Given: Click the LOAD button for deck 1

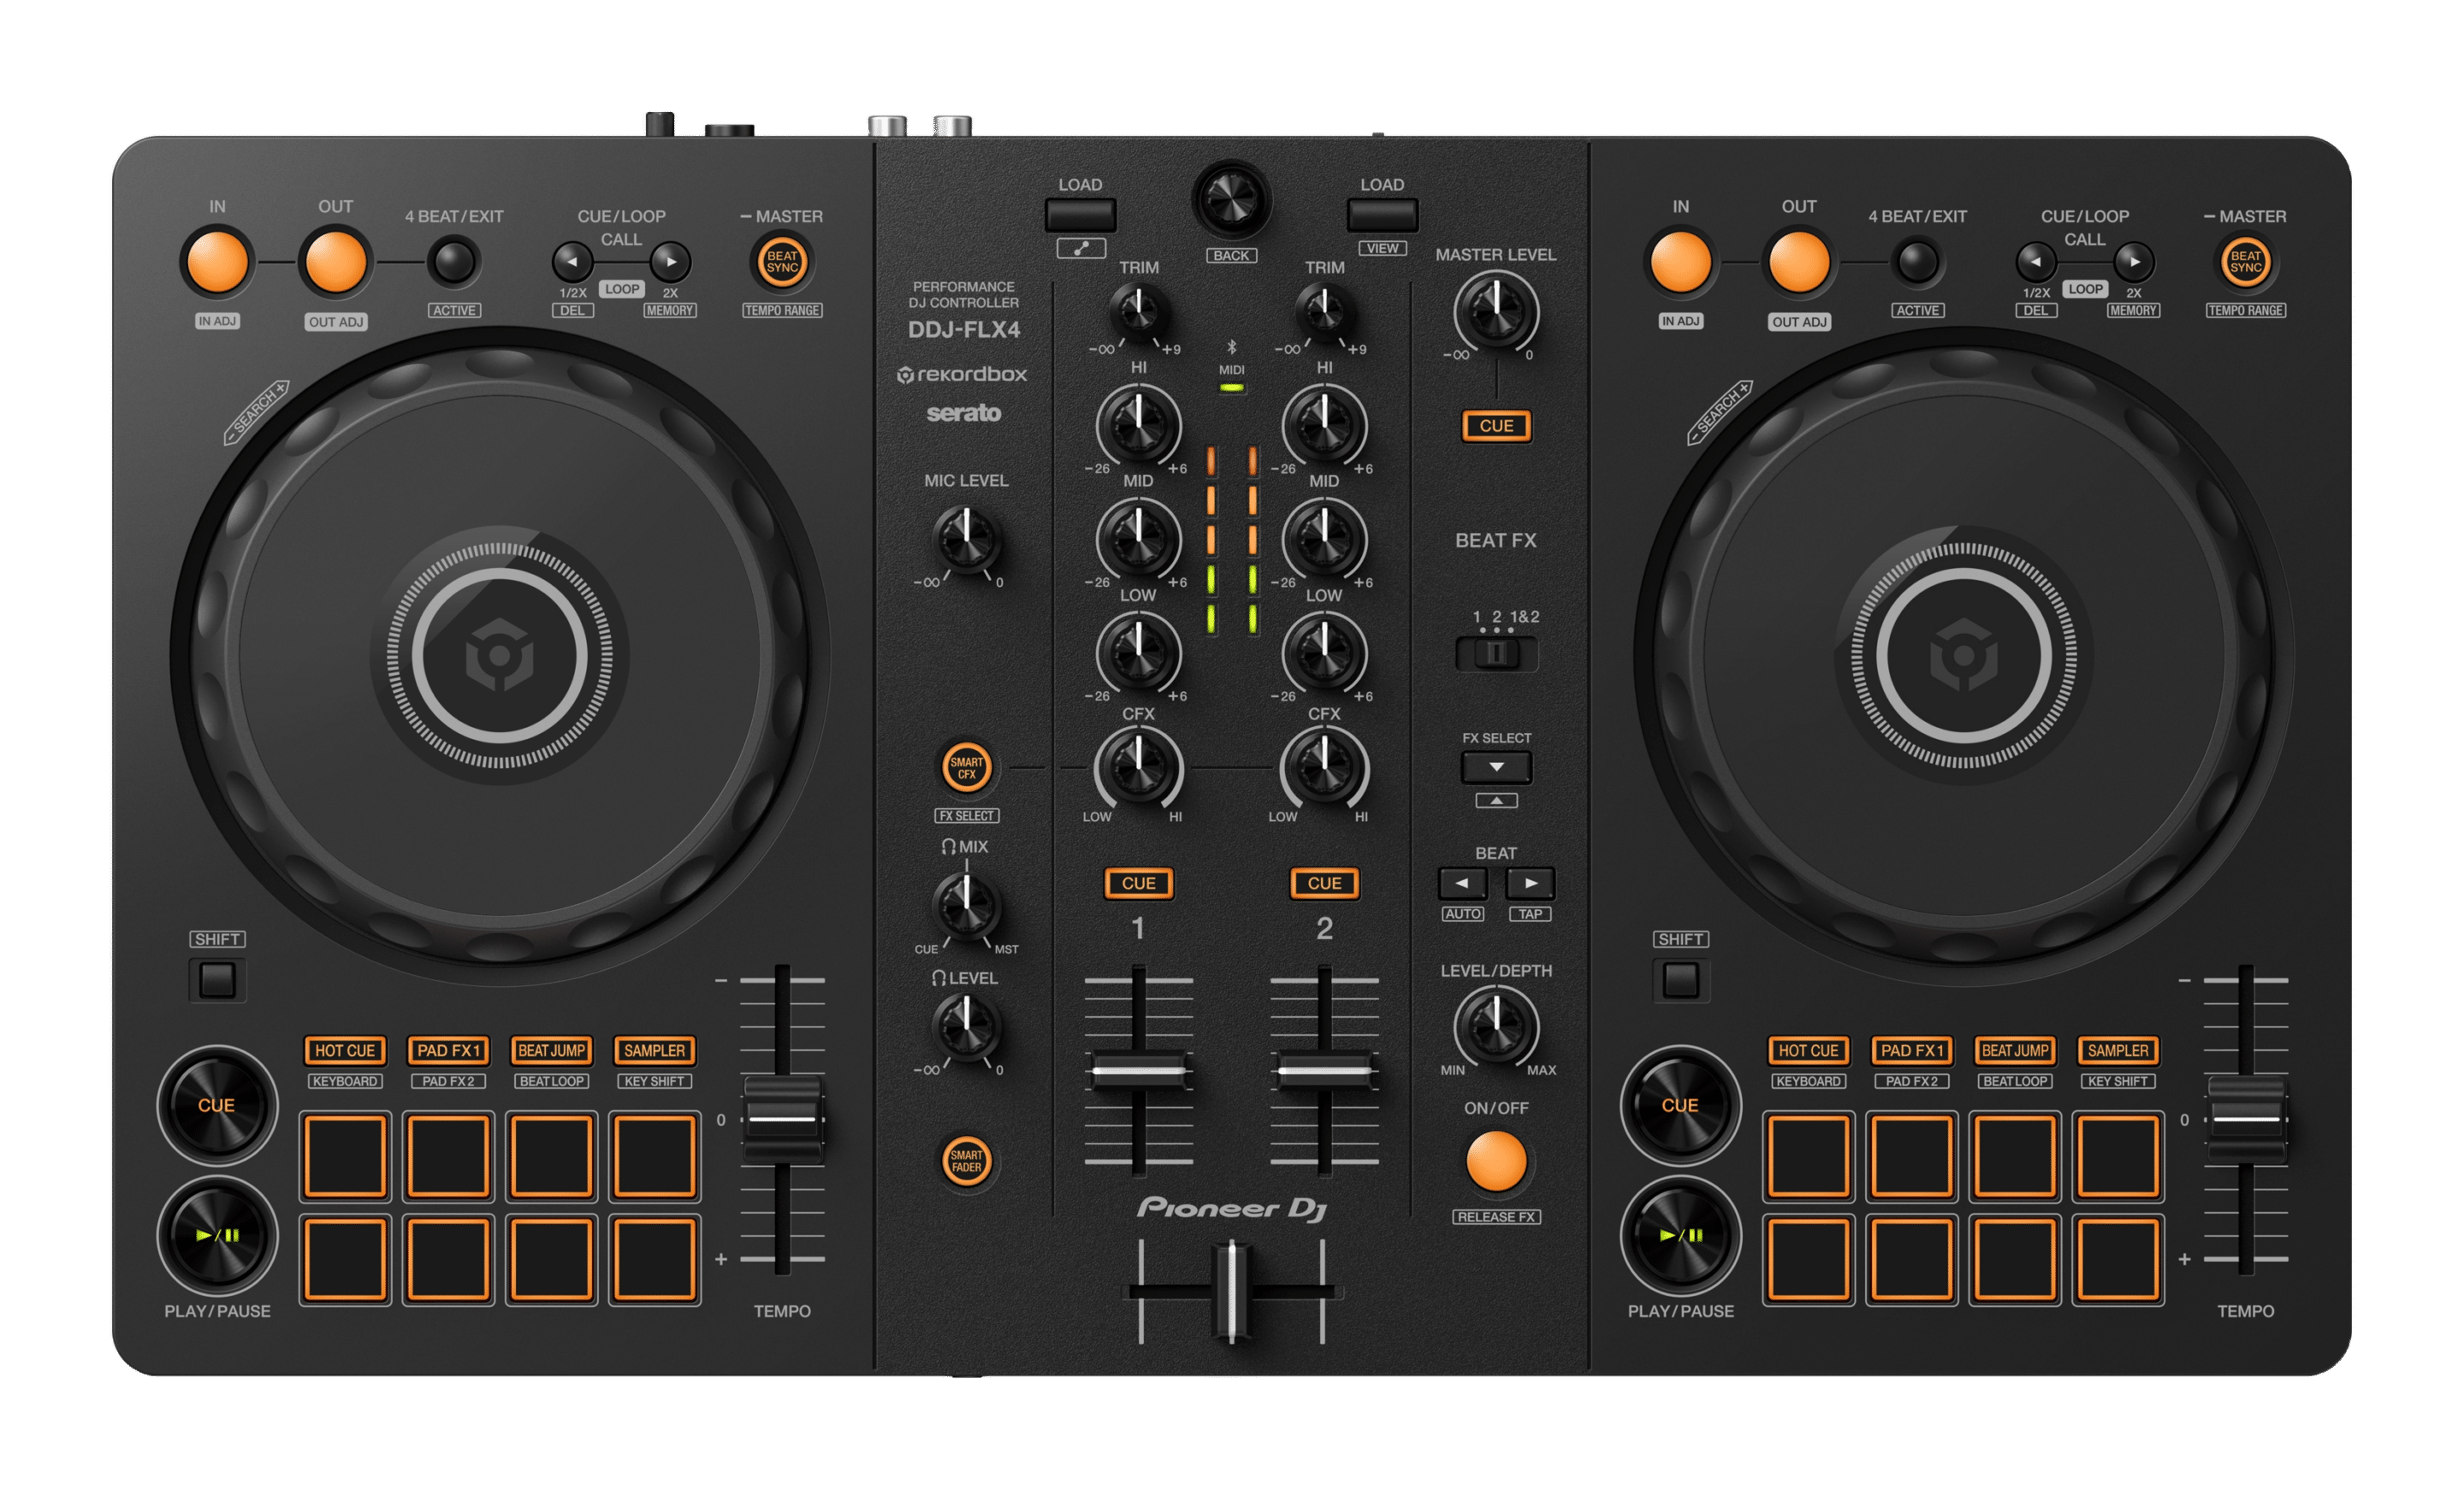Looking at the screenshot, I should (x=1080, y=215).
